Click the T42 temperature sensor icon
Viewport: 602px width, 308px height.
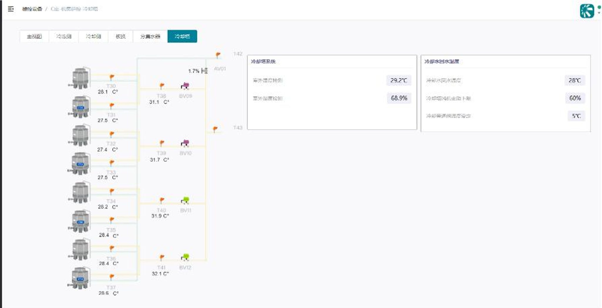tap(218, 55)
